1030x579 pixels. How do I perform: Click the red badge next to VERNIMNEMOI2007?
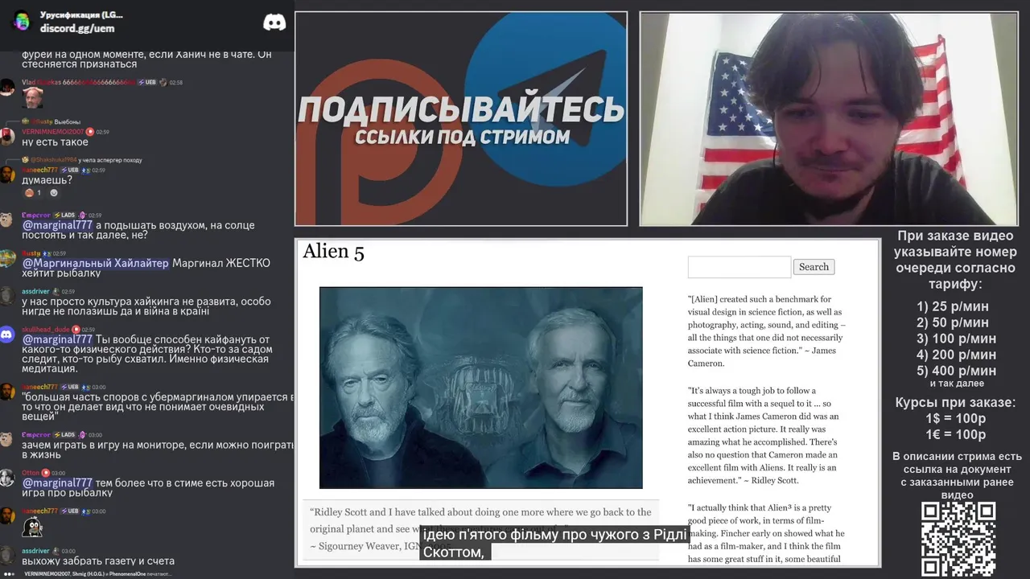click(90, 132)
